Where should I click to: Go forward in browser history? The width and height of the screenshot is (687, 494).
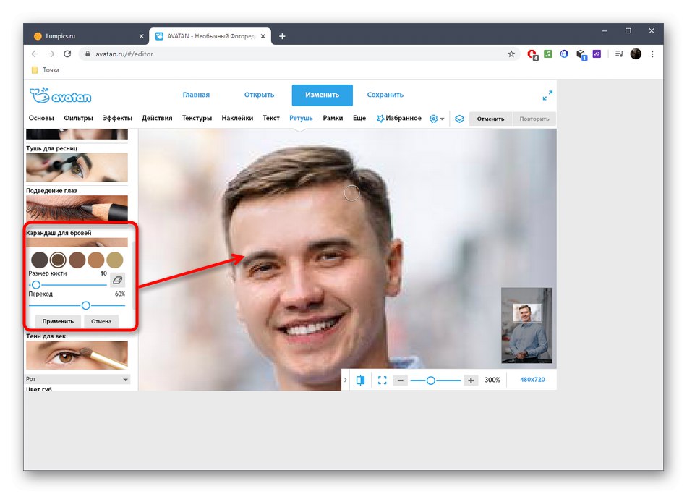(51, 54)
